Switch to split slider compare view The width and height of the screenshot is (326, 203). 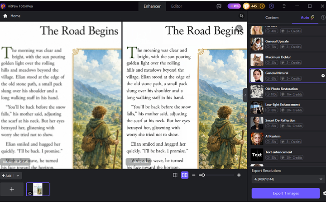(175, 175)
